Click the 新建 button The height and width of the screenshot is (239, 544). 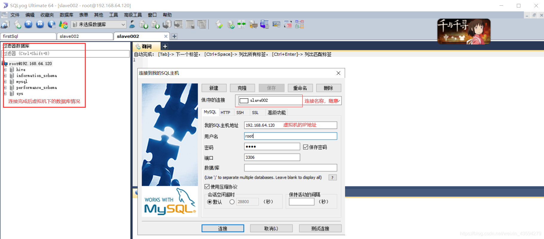point(214,88)
